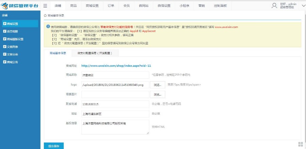This screenshot has height=149, width=306.
Task: Click 浏览 button for 背景图片
Action: pyautogui.click(x=157, y=94)
